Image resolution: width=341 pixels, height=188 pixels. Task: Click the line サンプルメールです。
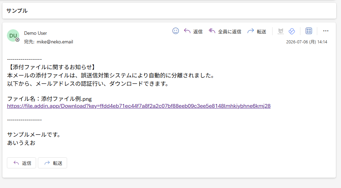[34, 135]
